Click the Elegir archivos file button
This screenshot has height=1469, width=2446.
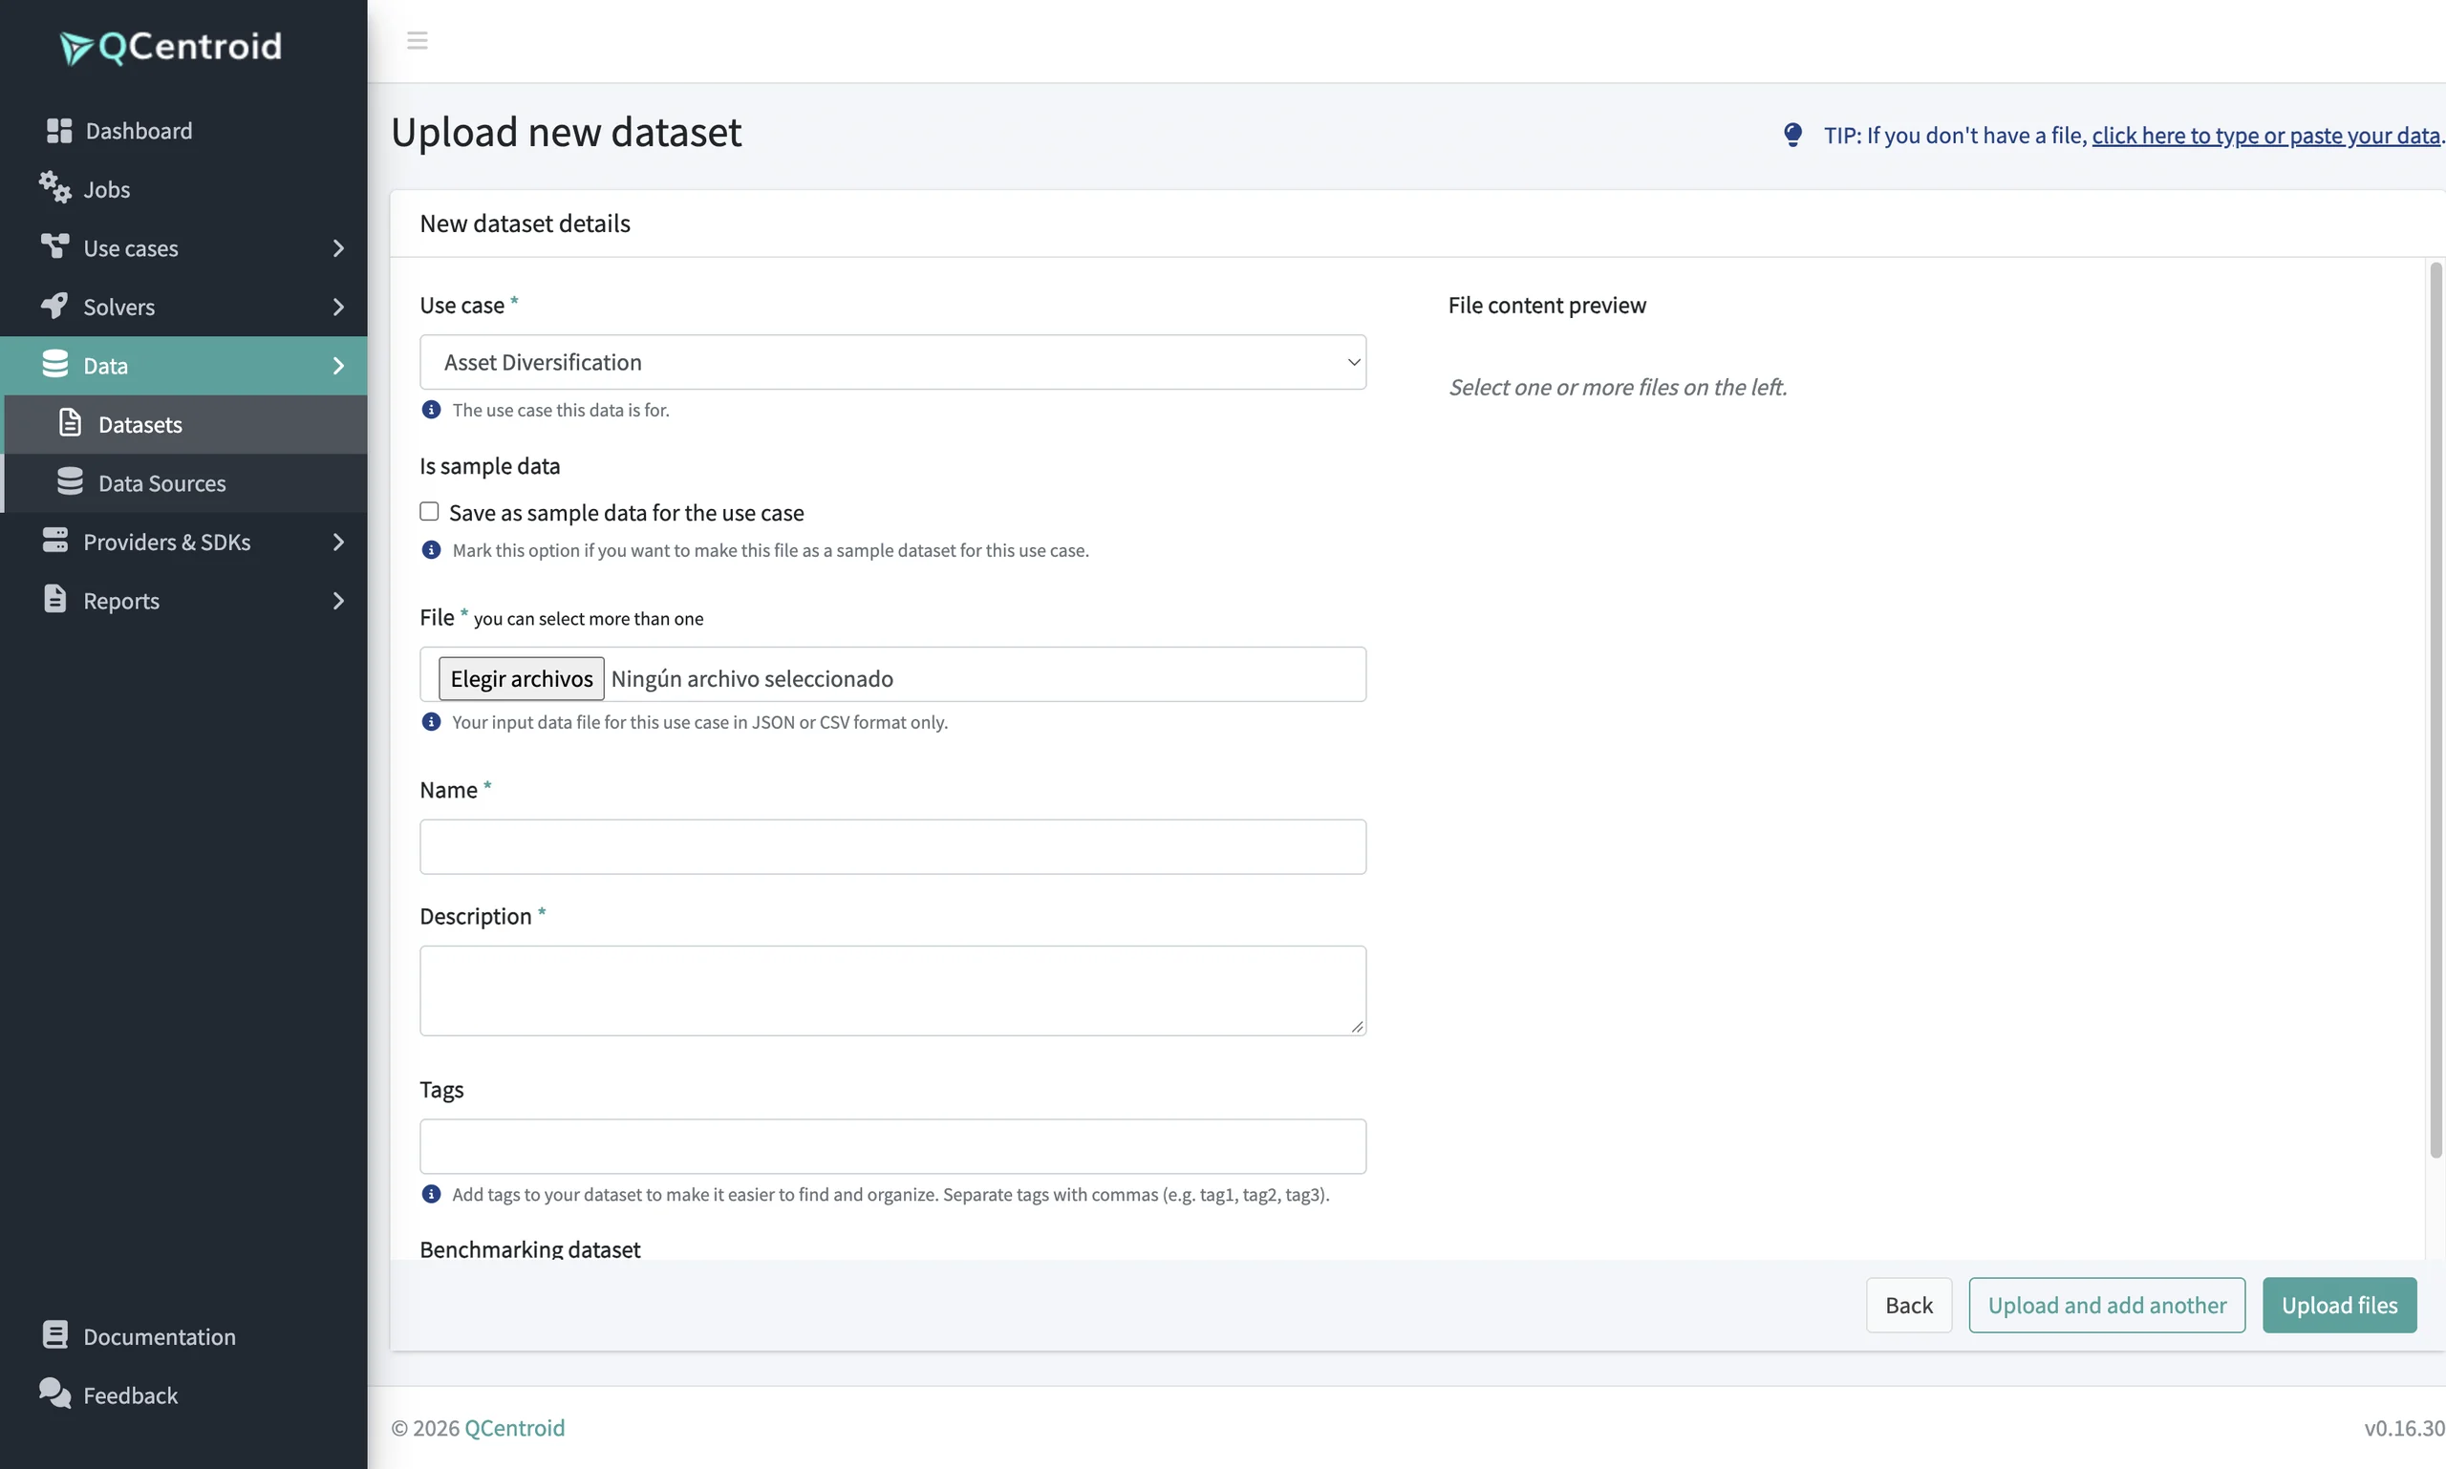click(521, 678)
